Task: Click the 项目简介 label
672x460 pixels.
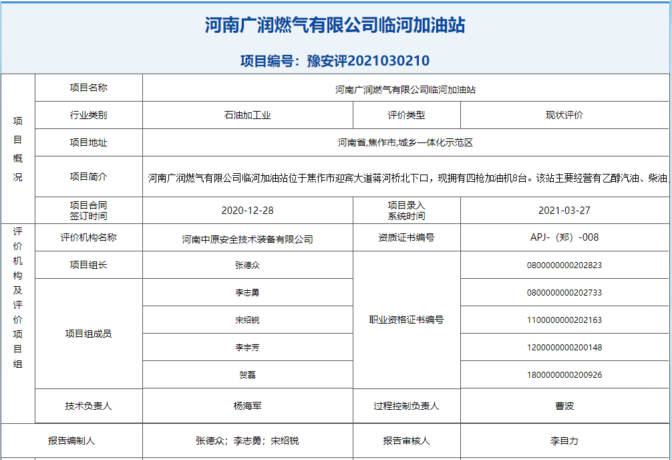Action: [89, 177]
